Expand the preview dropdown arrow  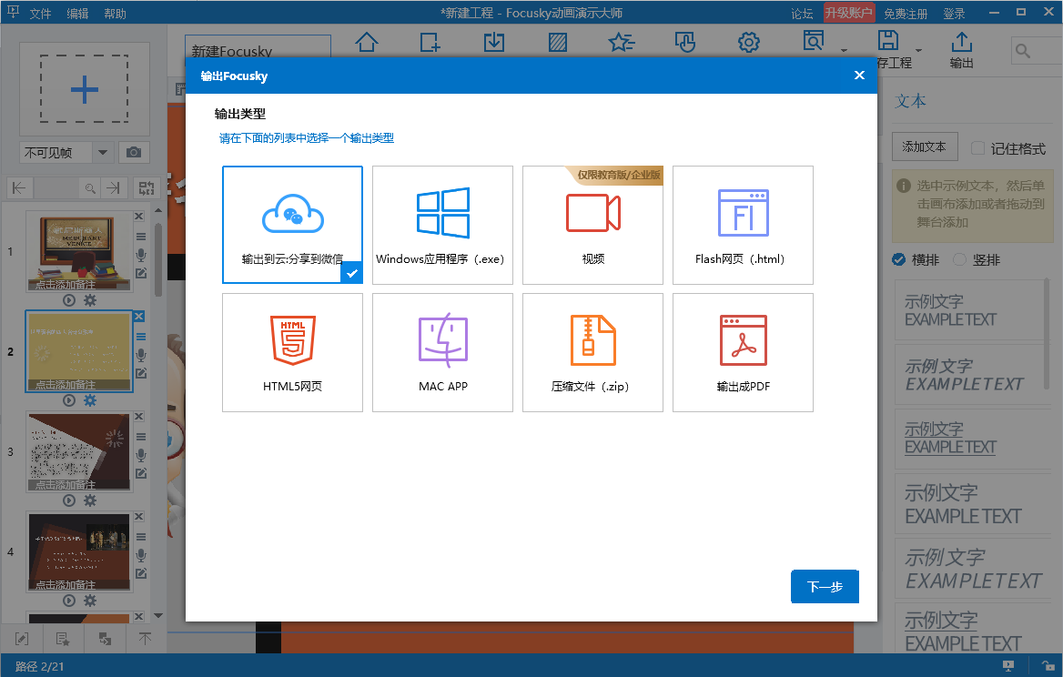844,50
